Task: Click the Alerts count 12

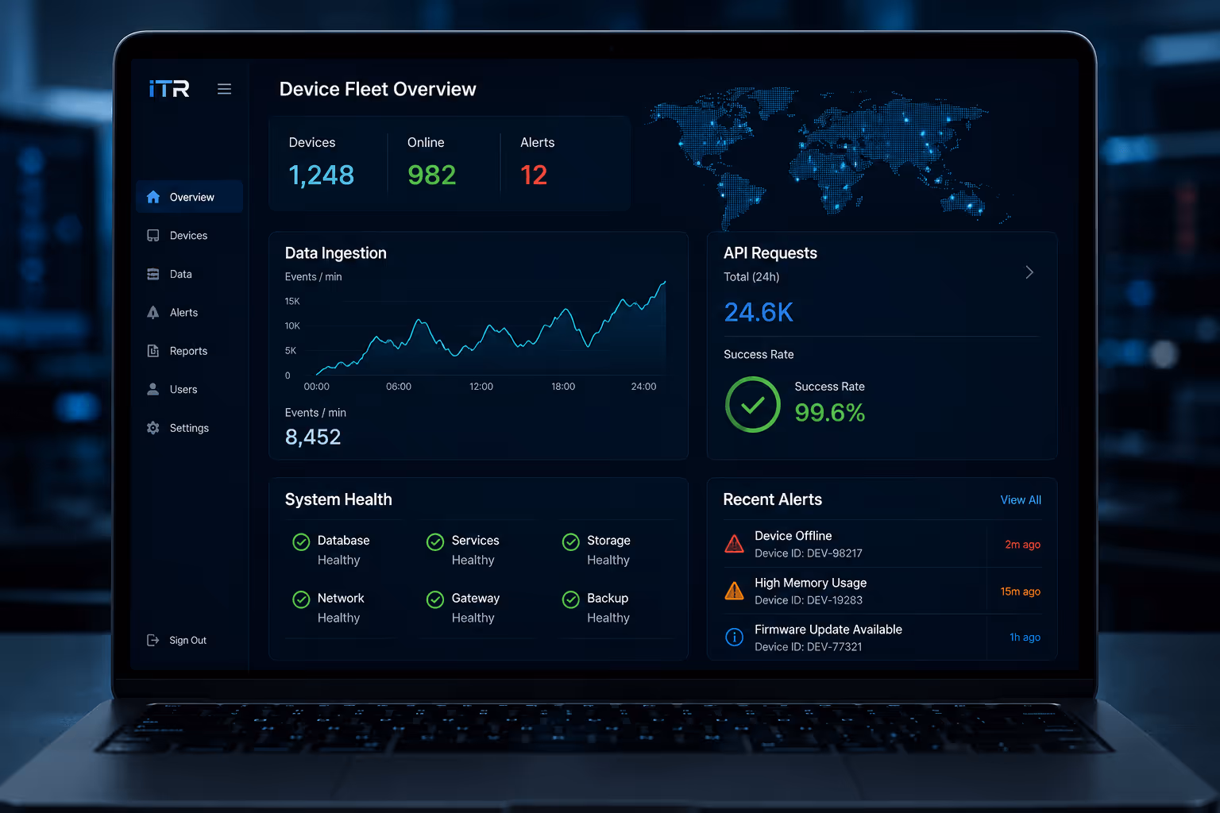Action: point(534,175)
